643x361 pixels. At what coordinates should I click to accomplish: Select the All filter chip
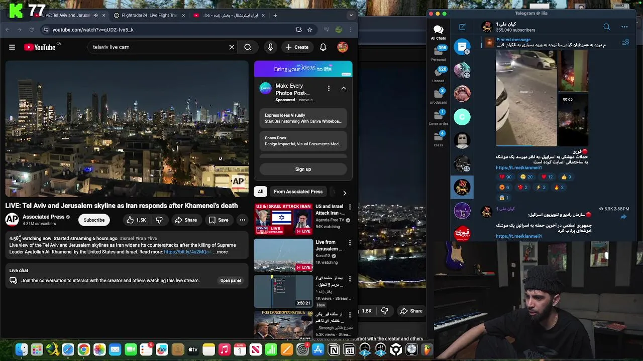(260, 192)
